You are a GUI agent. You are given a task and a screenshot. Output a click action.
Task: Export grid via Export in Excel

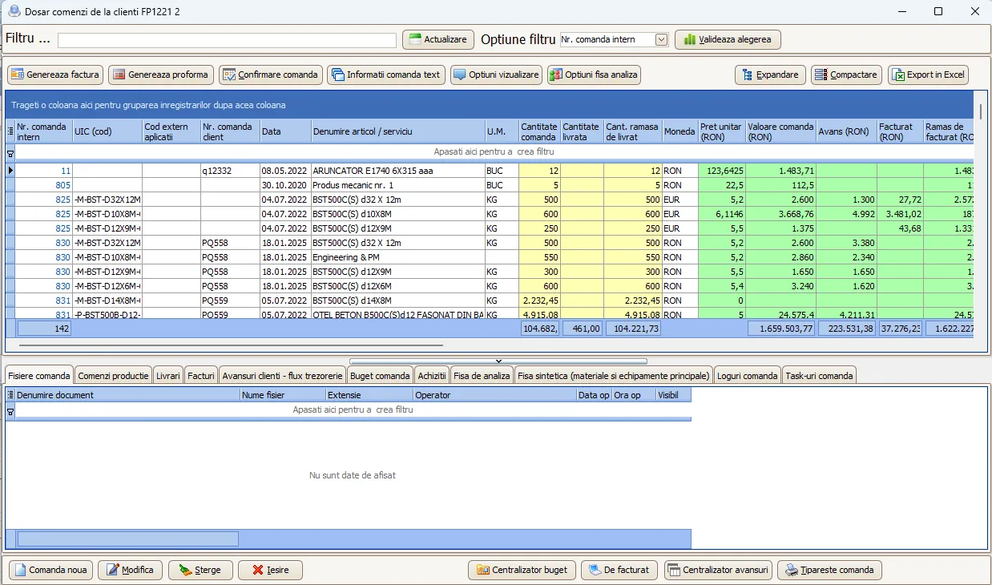pos(928,75)
